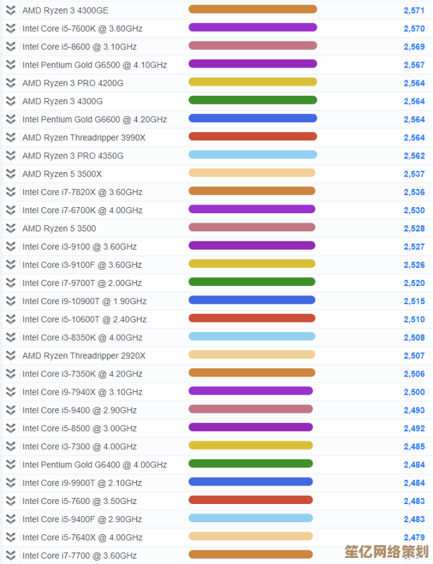Image resolution: width=433 pixels, height=564 pixels.
Task: Click the blue bar for Pentium Gold G6600
Action: pyautogui.click(x=253, y=119)
